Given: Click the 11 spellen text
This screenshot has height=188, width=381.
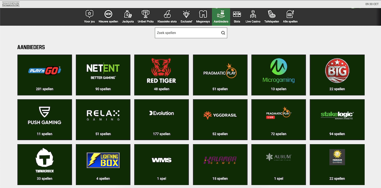Looking at the screenshot, I should tap(45, 134).
